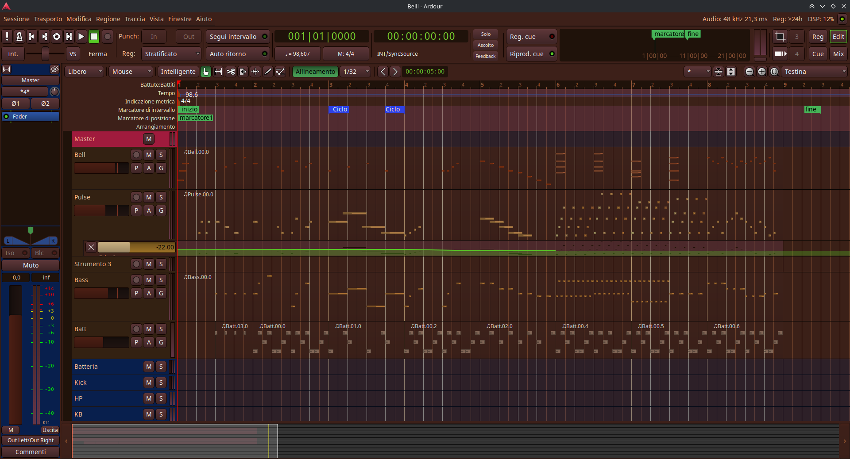Open the Regione menu
850x459 pixels.
[108, 19]
